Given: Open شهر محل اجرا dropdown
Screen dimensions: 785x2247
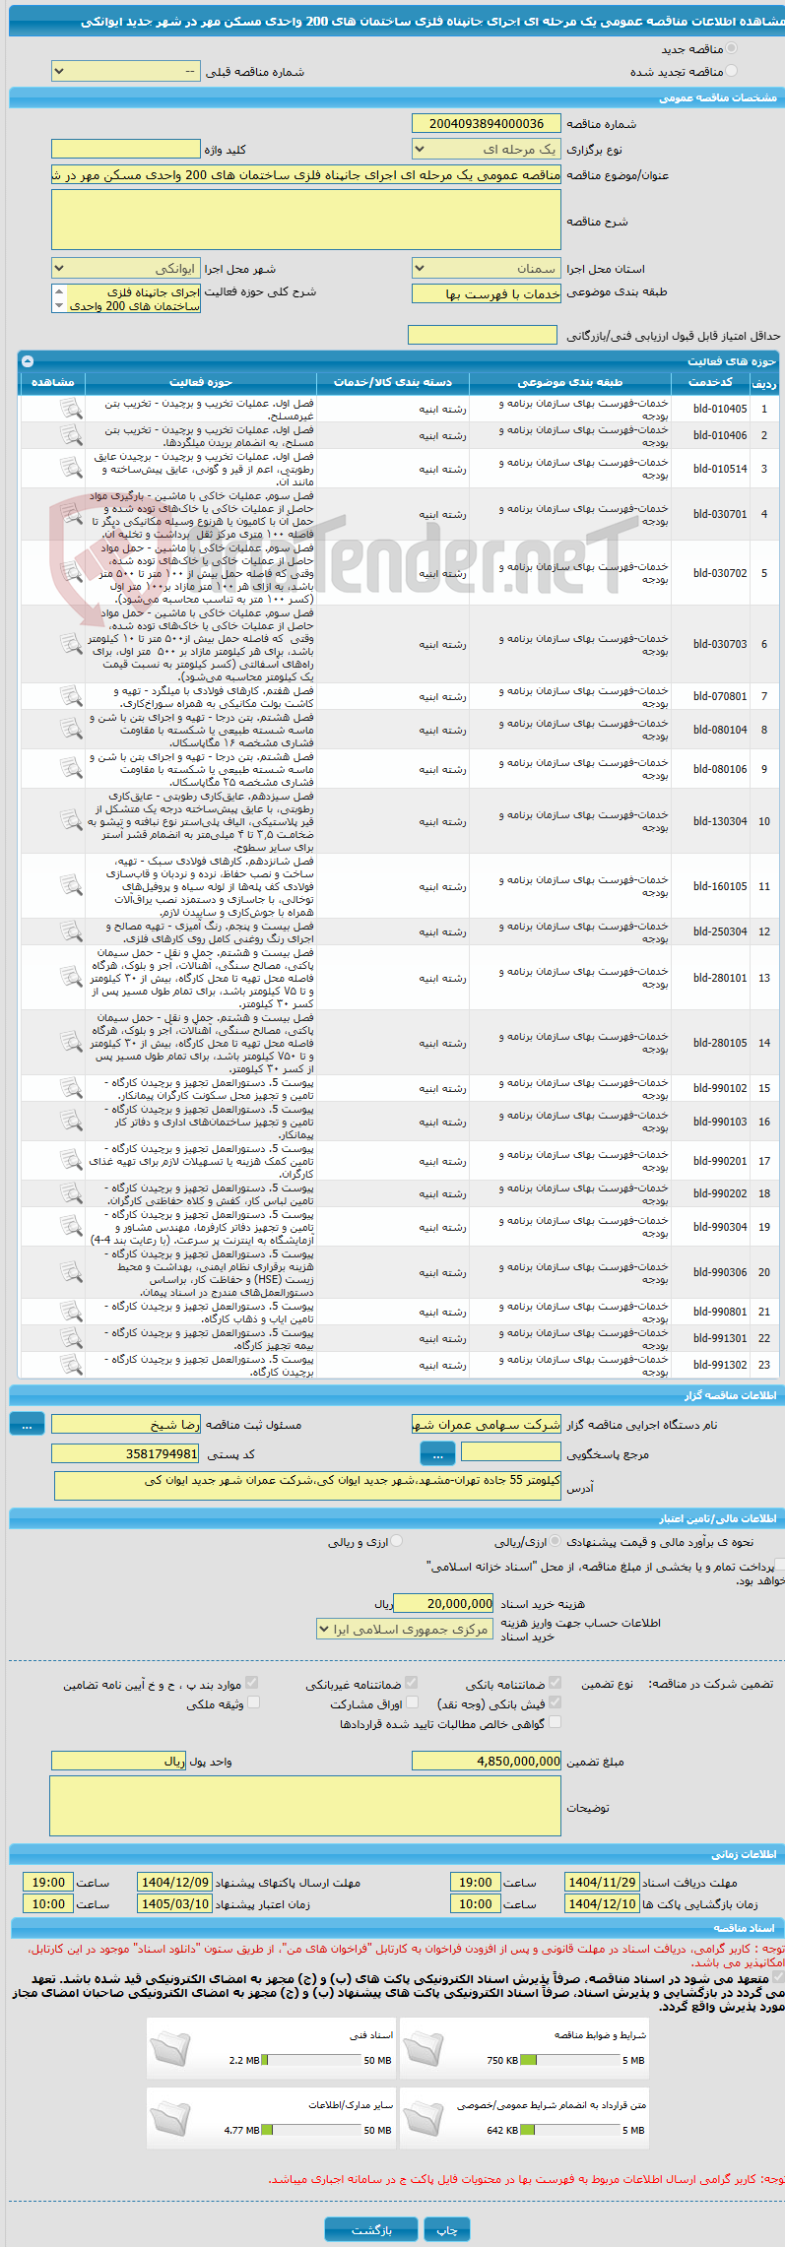Looking at the screenshot, I should point(125,268).
